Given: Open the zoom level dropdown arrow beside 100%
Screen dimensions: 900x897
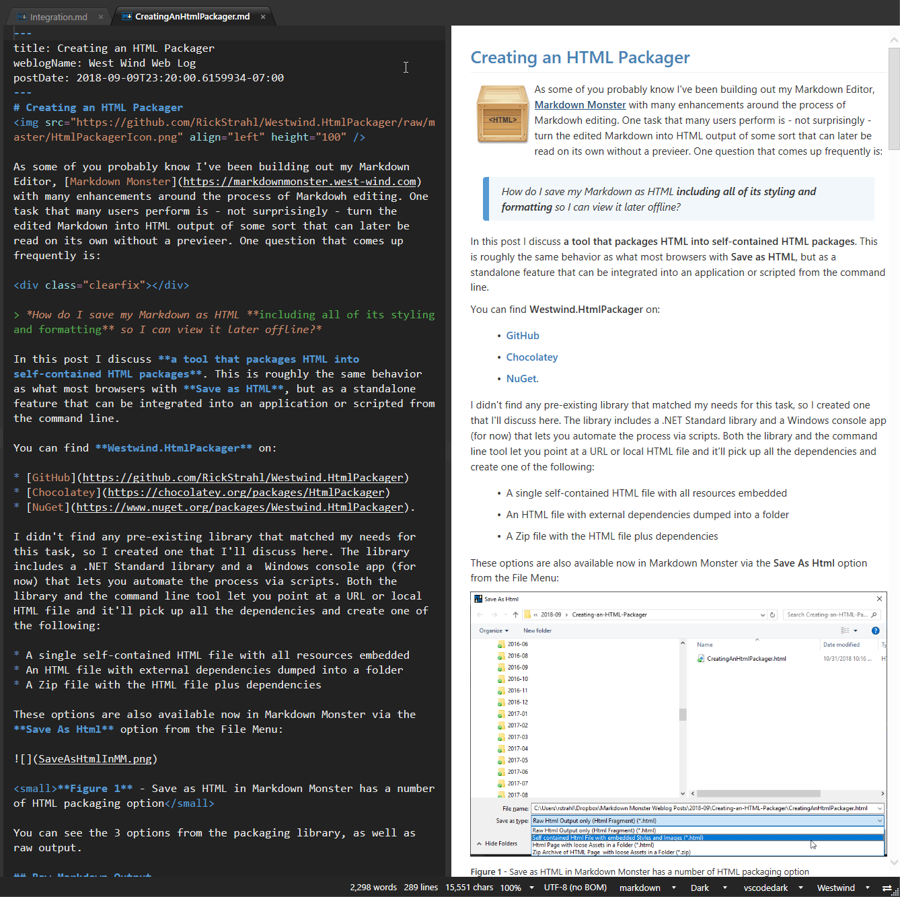Looking at the screenshot, I should [x=531, y=888].
